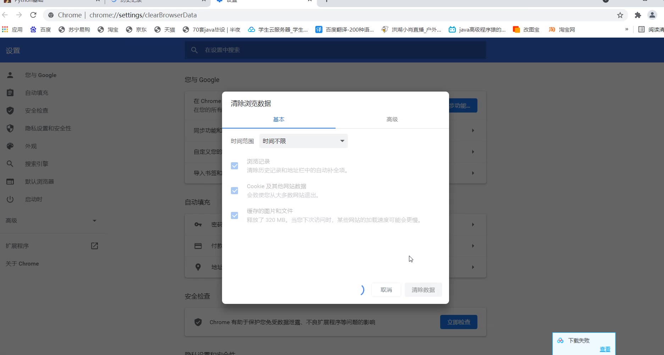Click the address bar URL
The height and width of the screenshot is (355, 664).
143,15
